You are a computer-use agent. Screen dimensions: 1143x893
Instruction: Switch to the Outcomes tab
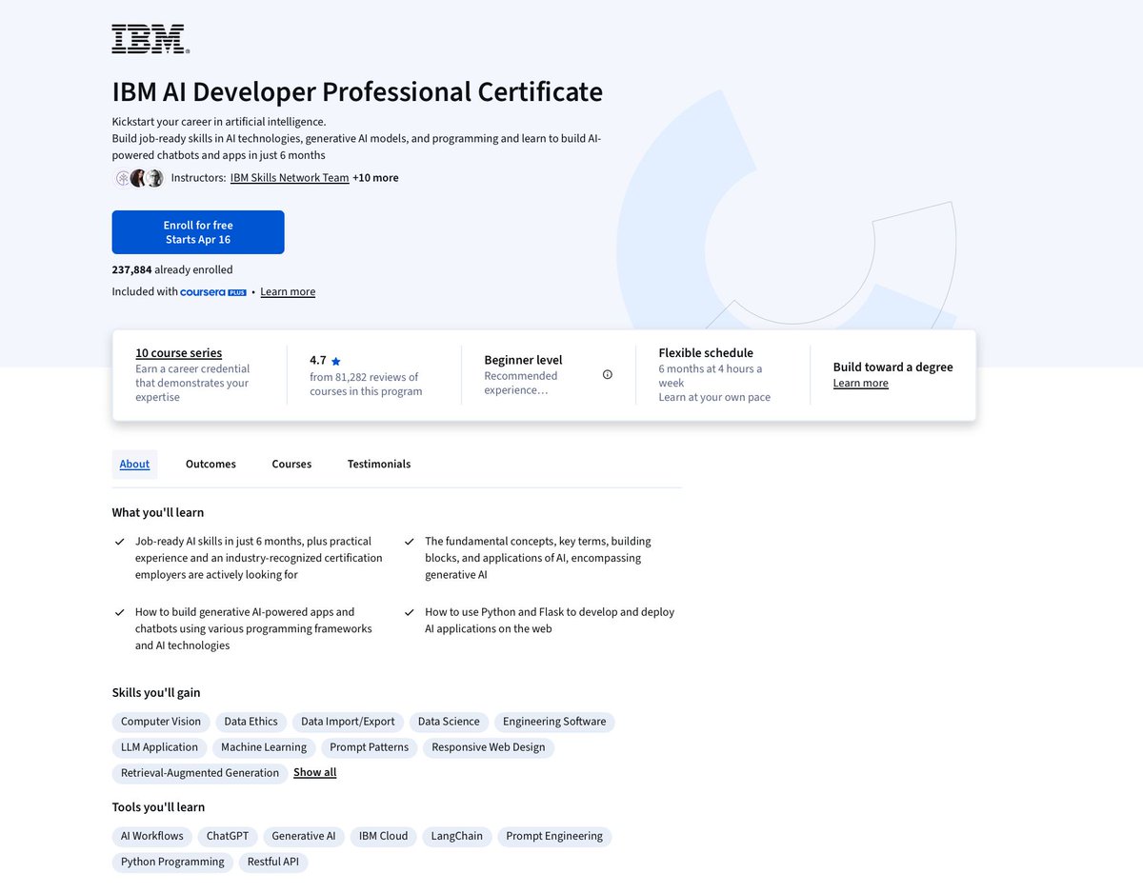[211, 464]
